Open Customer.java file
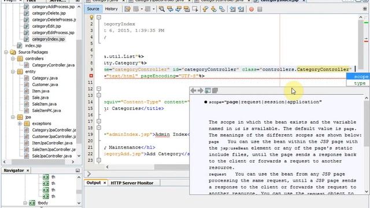 coord(45,84)
